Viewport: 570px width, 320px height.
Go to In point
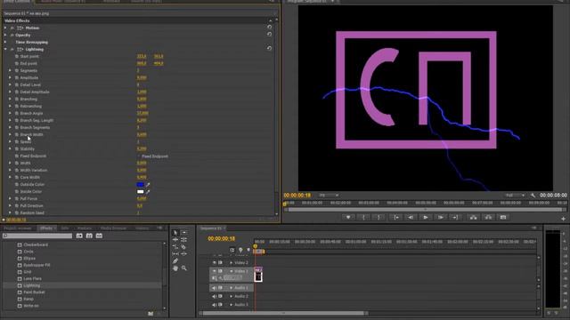pyautogui.click(x=395, y=217)
